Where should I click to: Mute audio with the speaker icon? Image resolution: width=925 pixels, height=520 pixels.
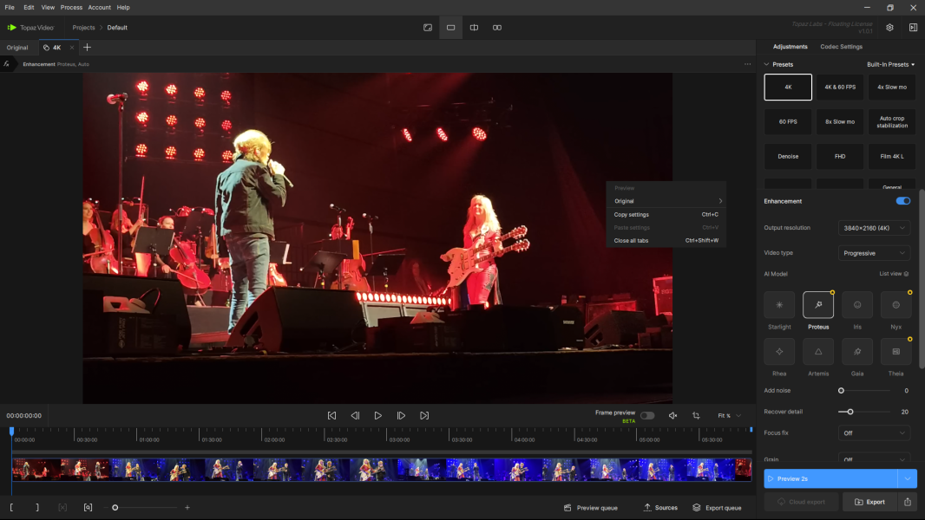[672, 416]
